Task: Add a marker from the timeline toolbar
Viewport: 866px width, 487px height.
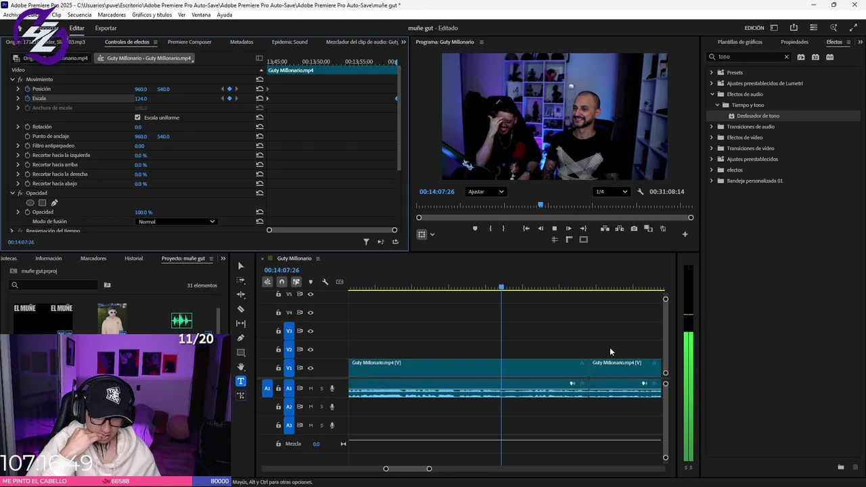Action: coord(311,282)
